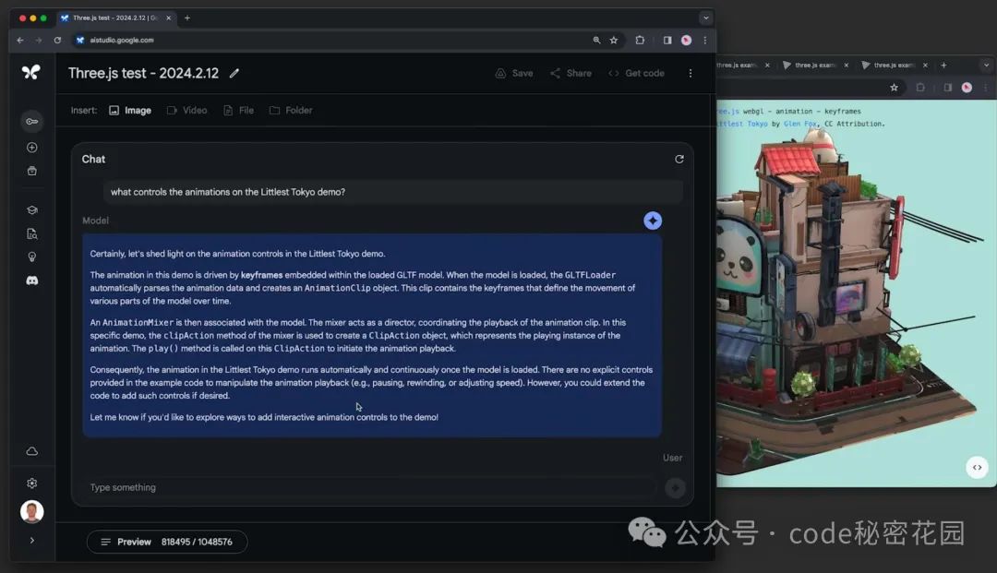The width and height of the screenshot is (997, 573).
Task: Click the lightbulb icon in sidebar
Action: tap(31, 257)
